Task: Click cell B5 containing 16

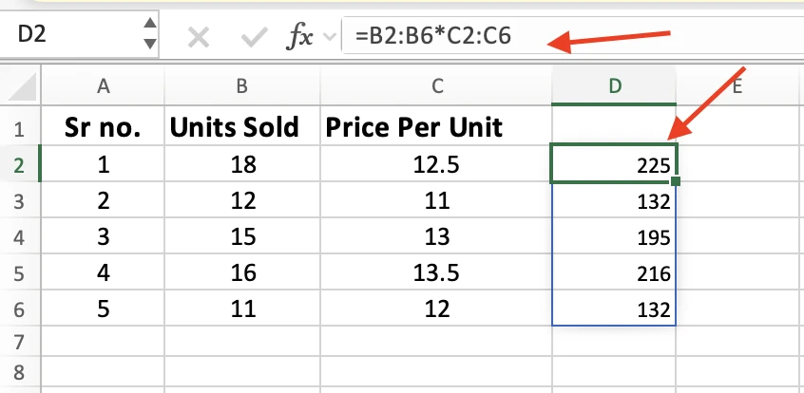Action: click(x=242, y=272)
